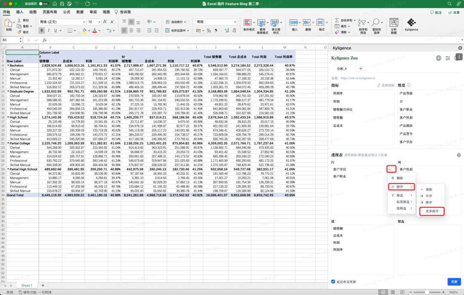The width and height of the screenshot is (464, 295).
Task: Select 更多排序 from the sort submenu
Action: (x=432, y=211)
